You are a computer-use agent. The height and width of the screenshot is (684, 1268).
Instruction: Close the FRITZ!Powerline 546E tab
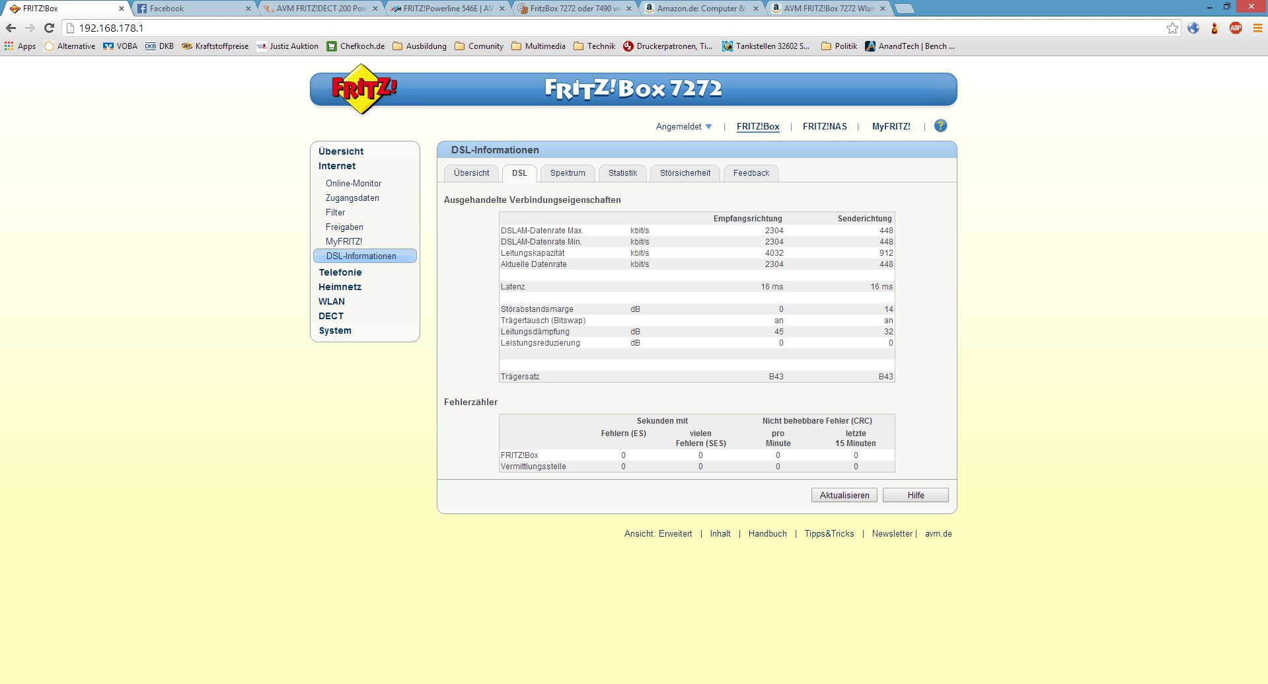pyautogui.click(x=502, y=9)
